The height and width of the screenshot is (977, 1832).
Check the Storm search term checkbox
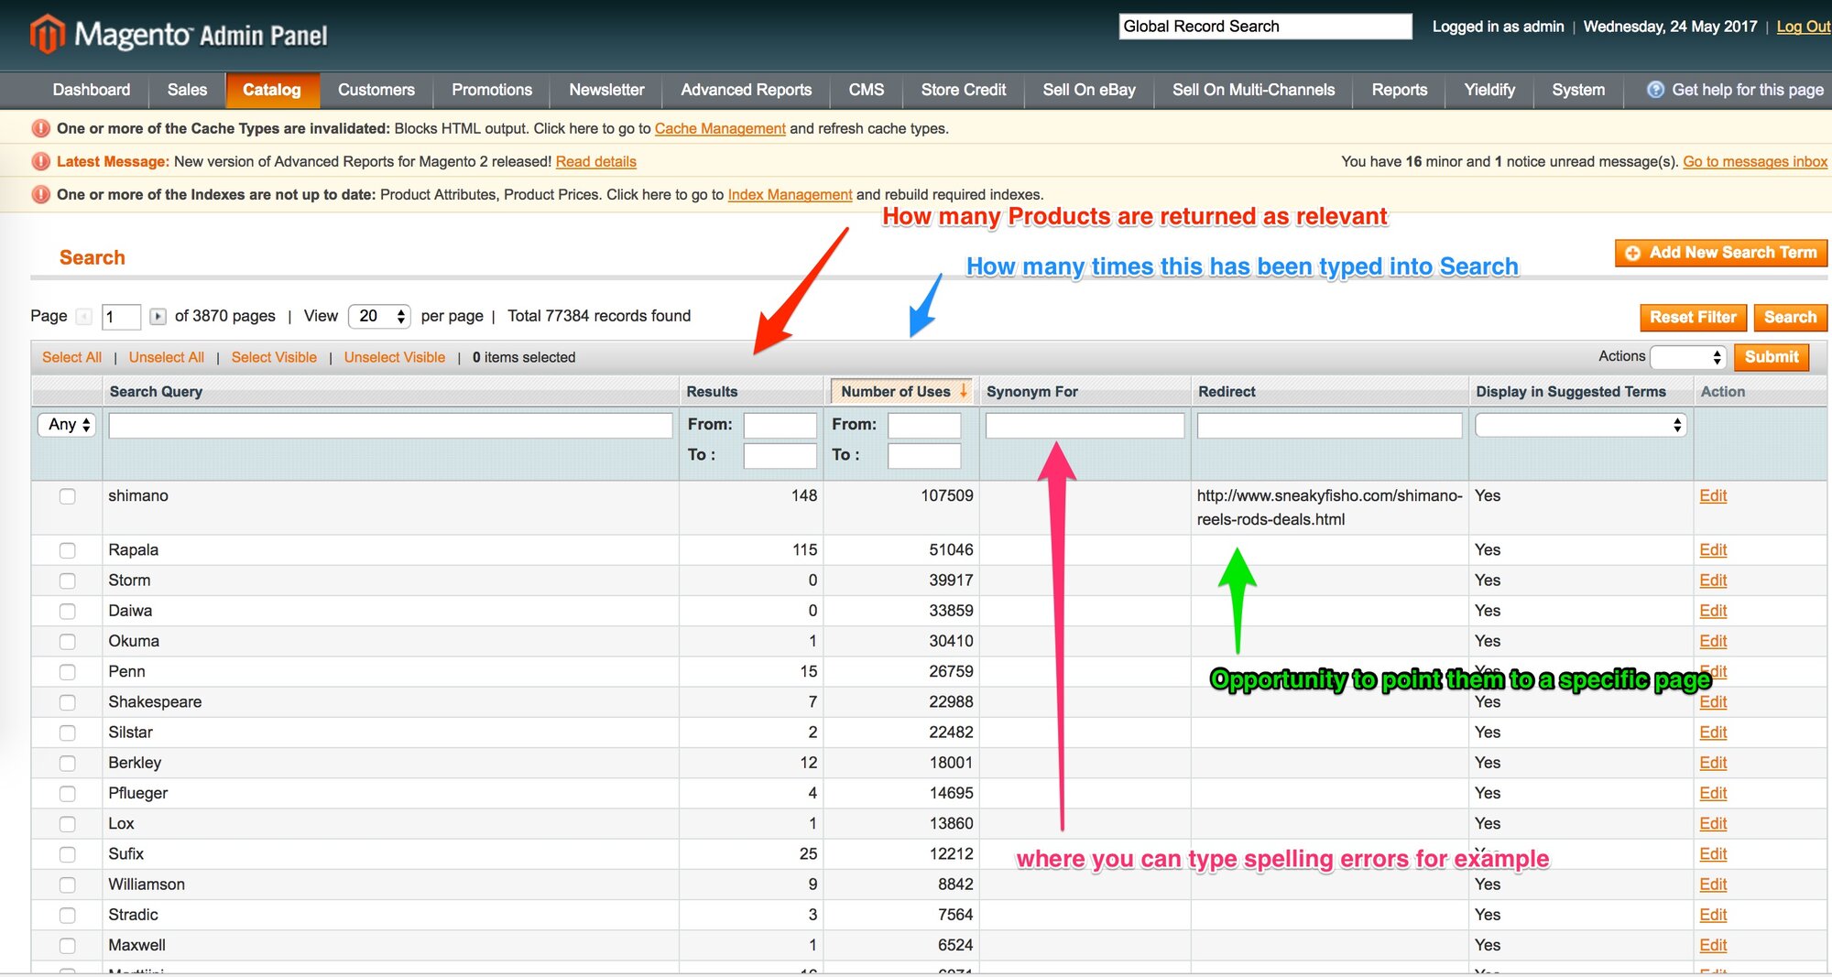(x=67, y=581)
